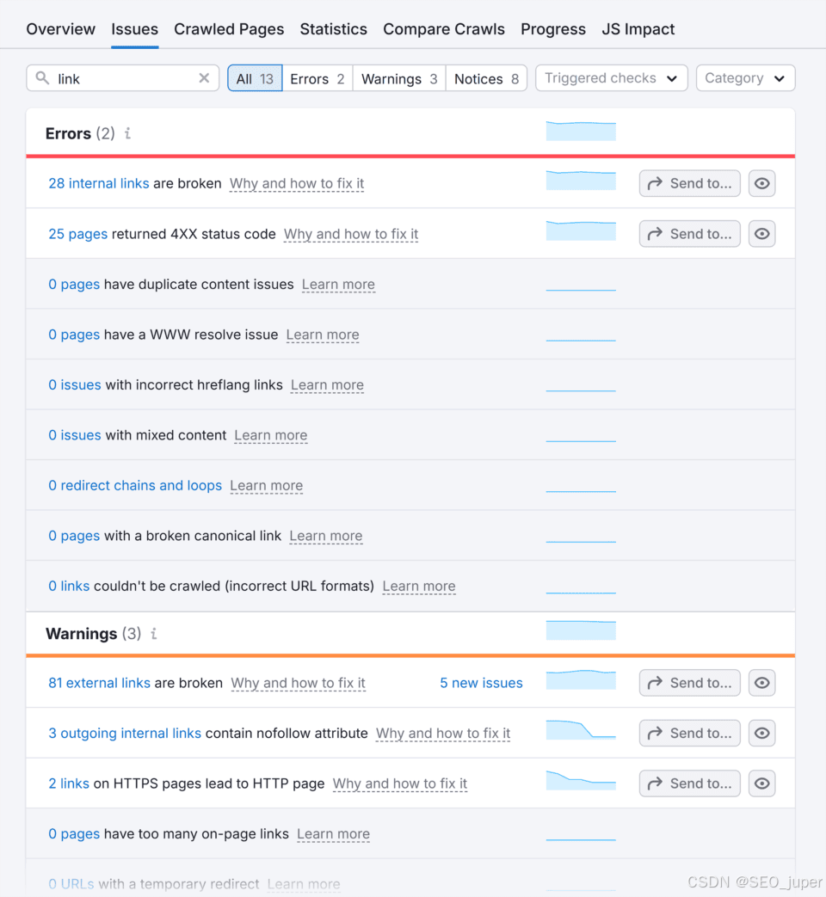Learn more about incorrect hreflang links
This screenshot has width=826, height=897.
328,385
